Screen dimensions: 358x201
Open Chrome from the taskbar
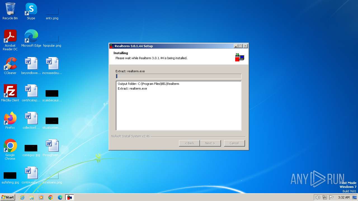[x=51, y=197]
